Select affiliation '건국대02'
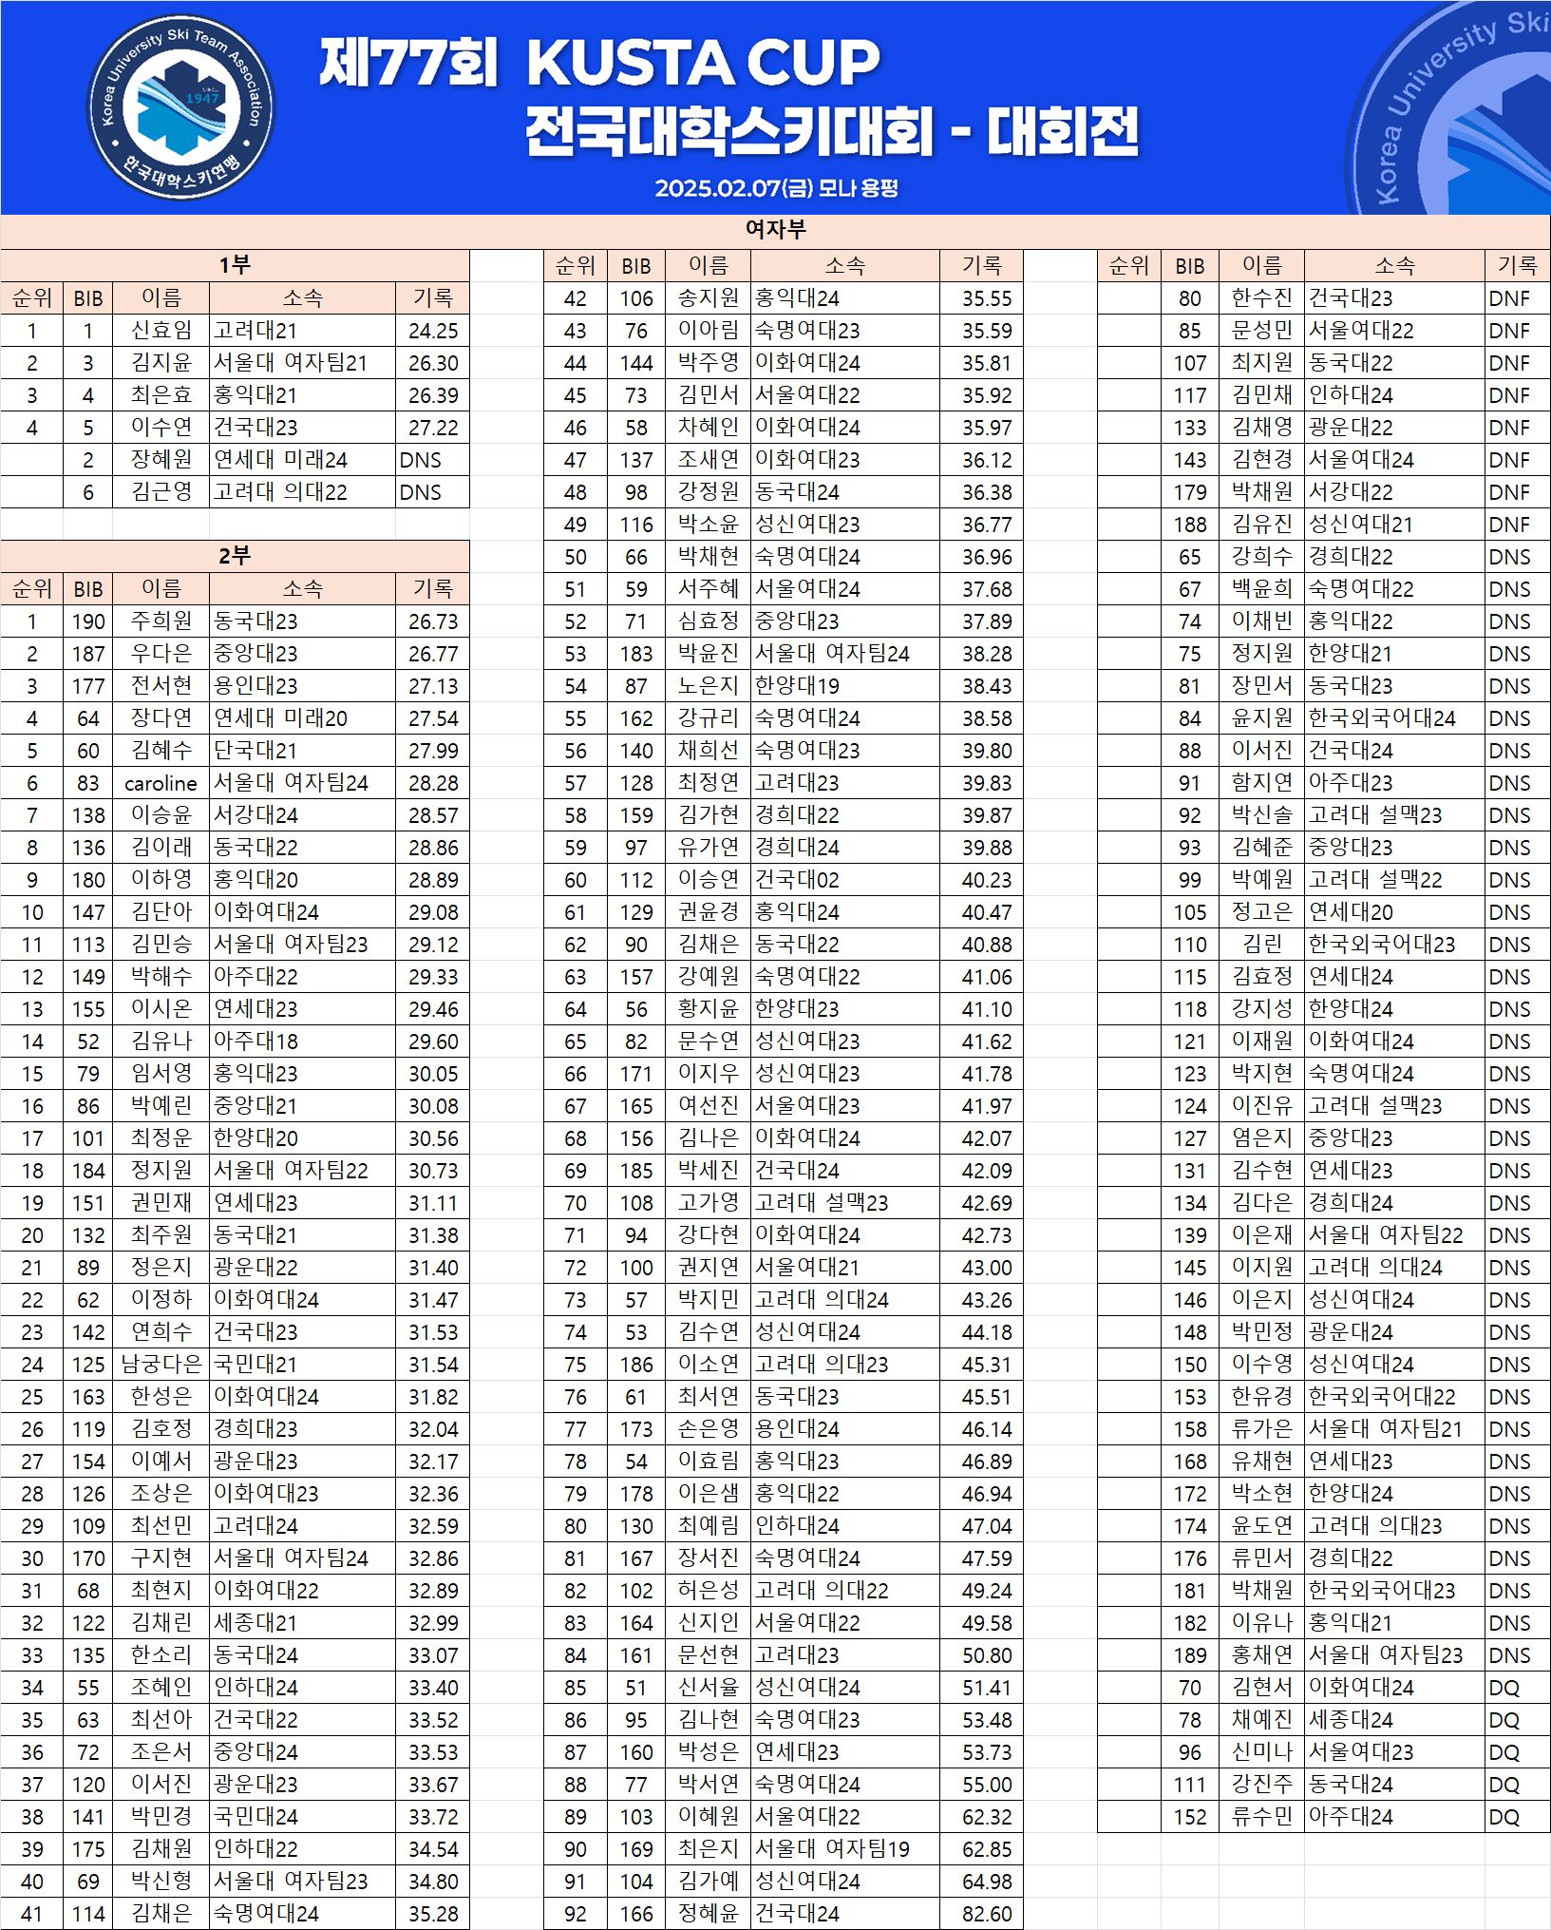The image size is (1551, 1930). (845, 880)
